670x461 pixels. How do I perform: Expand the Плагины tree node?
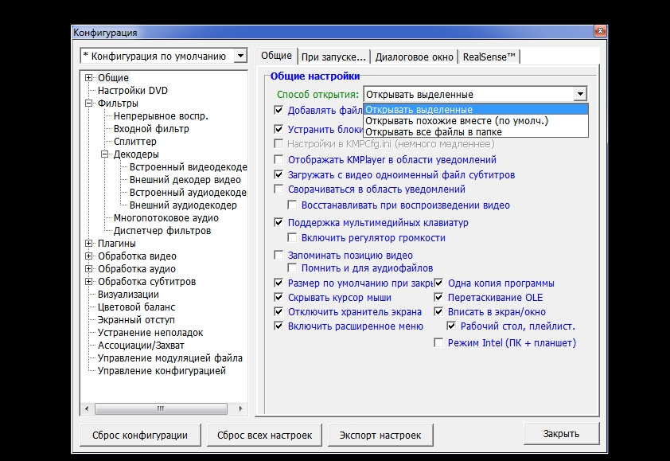pos(89,244)
